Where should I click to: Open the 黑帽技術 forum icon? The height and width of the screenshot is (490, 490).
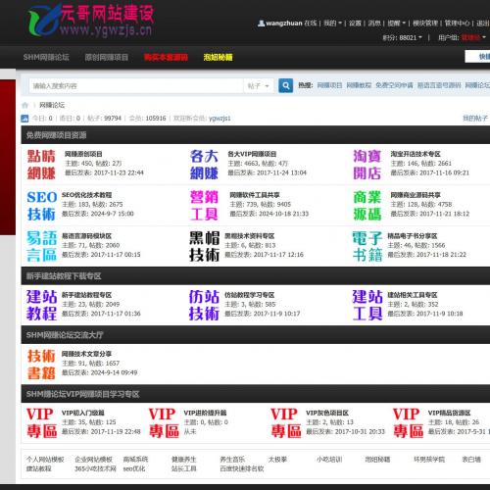pyautogui.click(x=204, y=246)
